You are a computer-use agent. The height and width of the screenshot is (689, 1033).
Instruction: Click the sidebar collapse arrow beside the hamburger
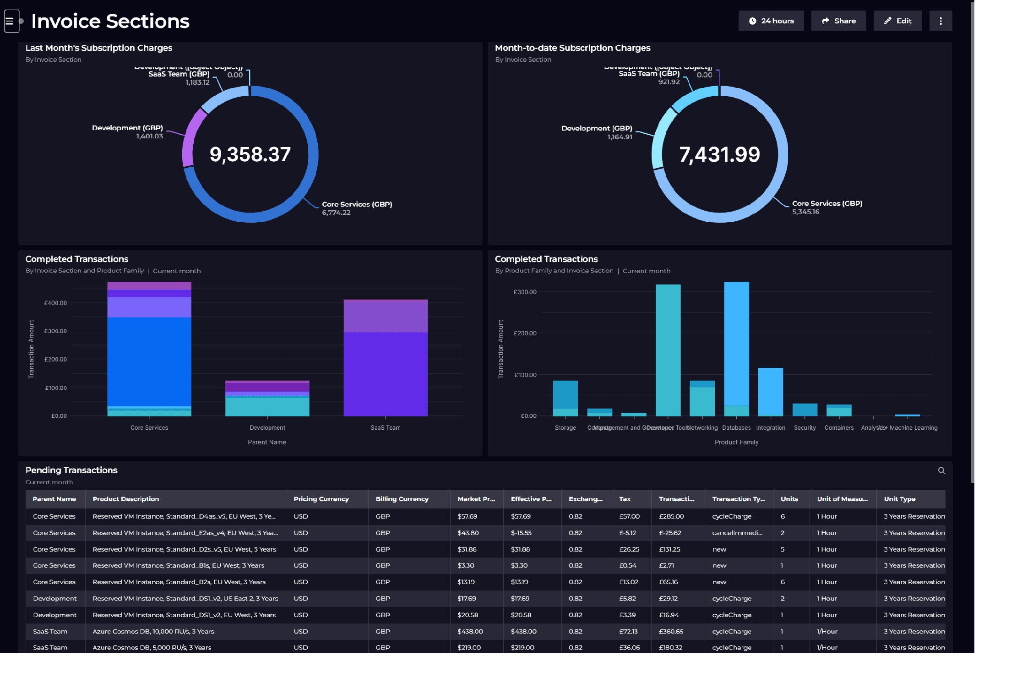[x=22, y=22]
